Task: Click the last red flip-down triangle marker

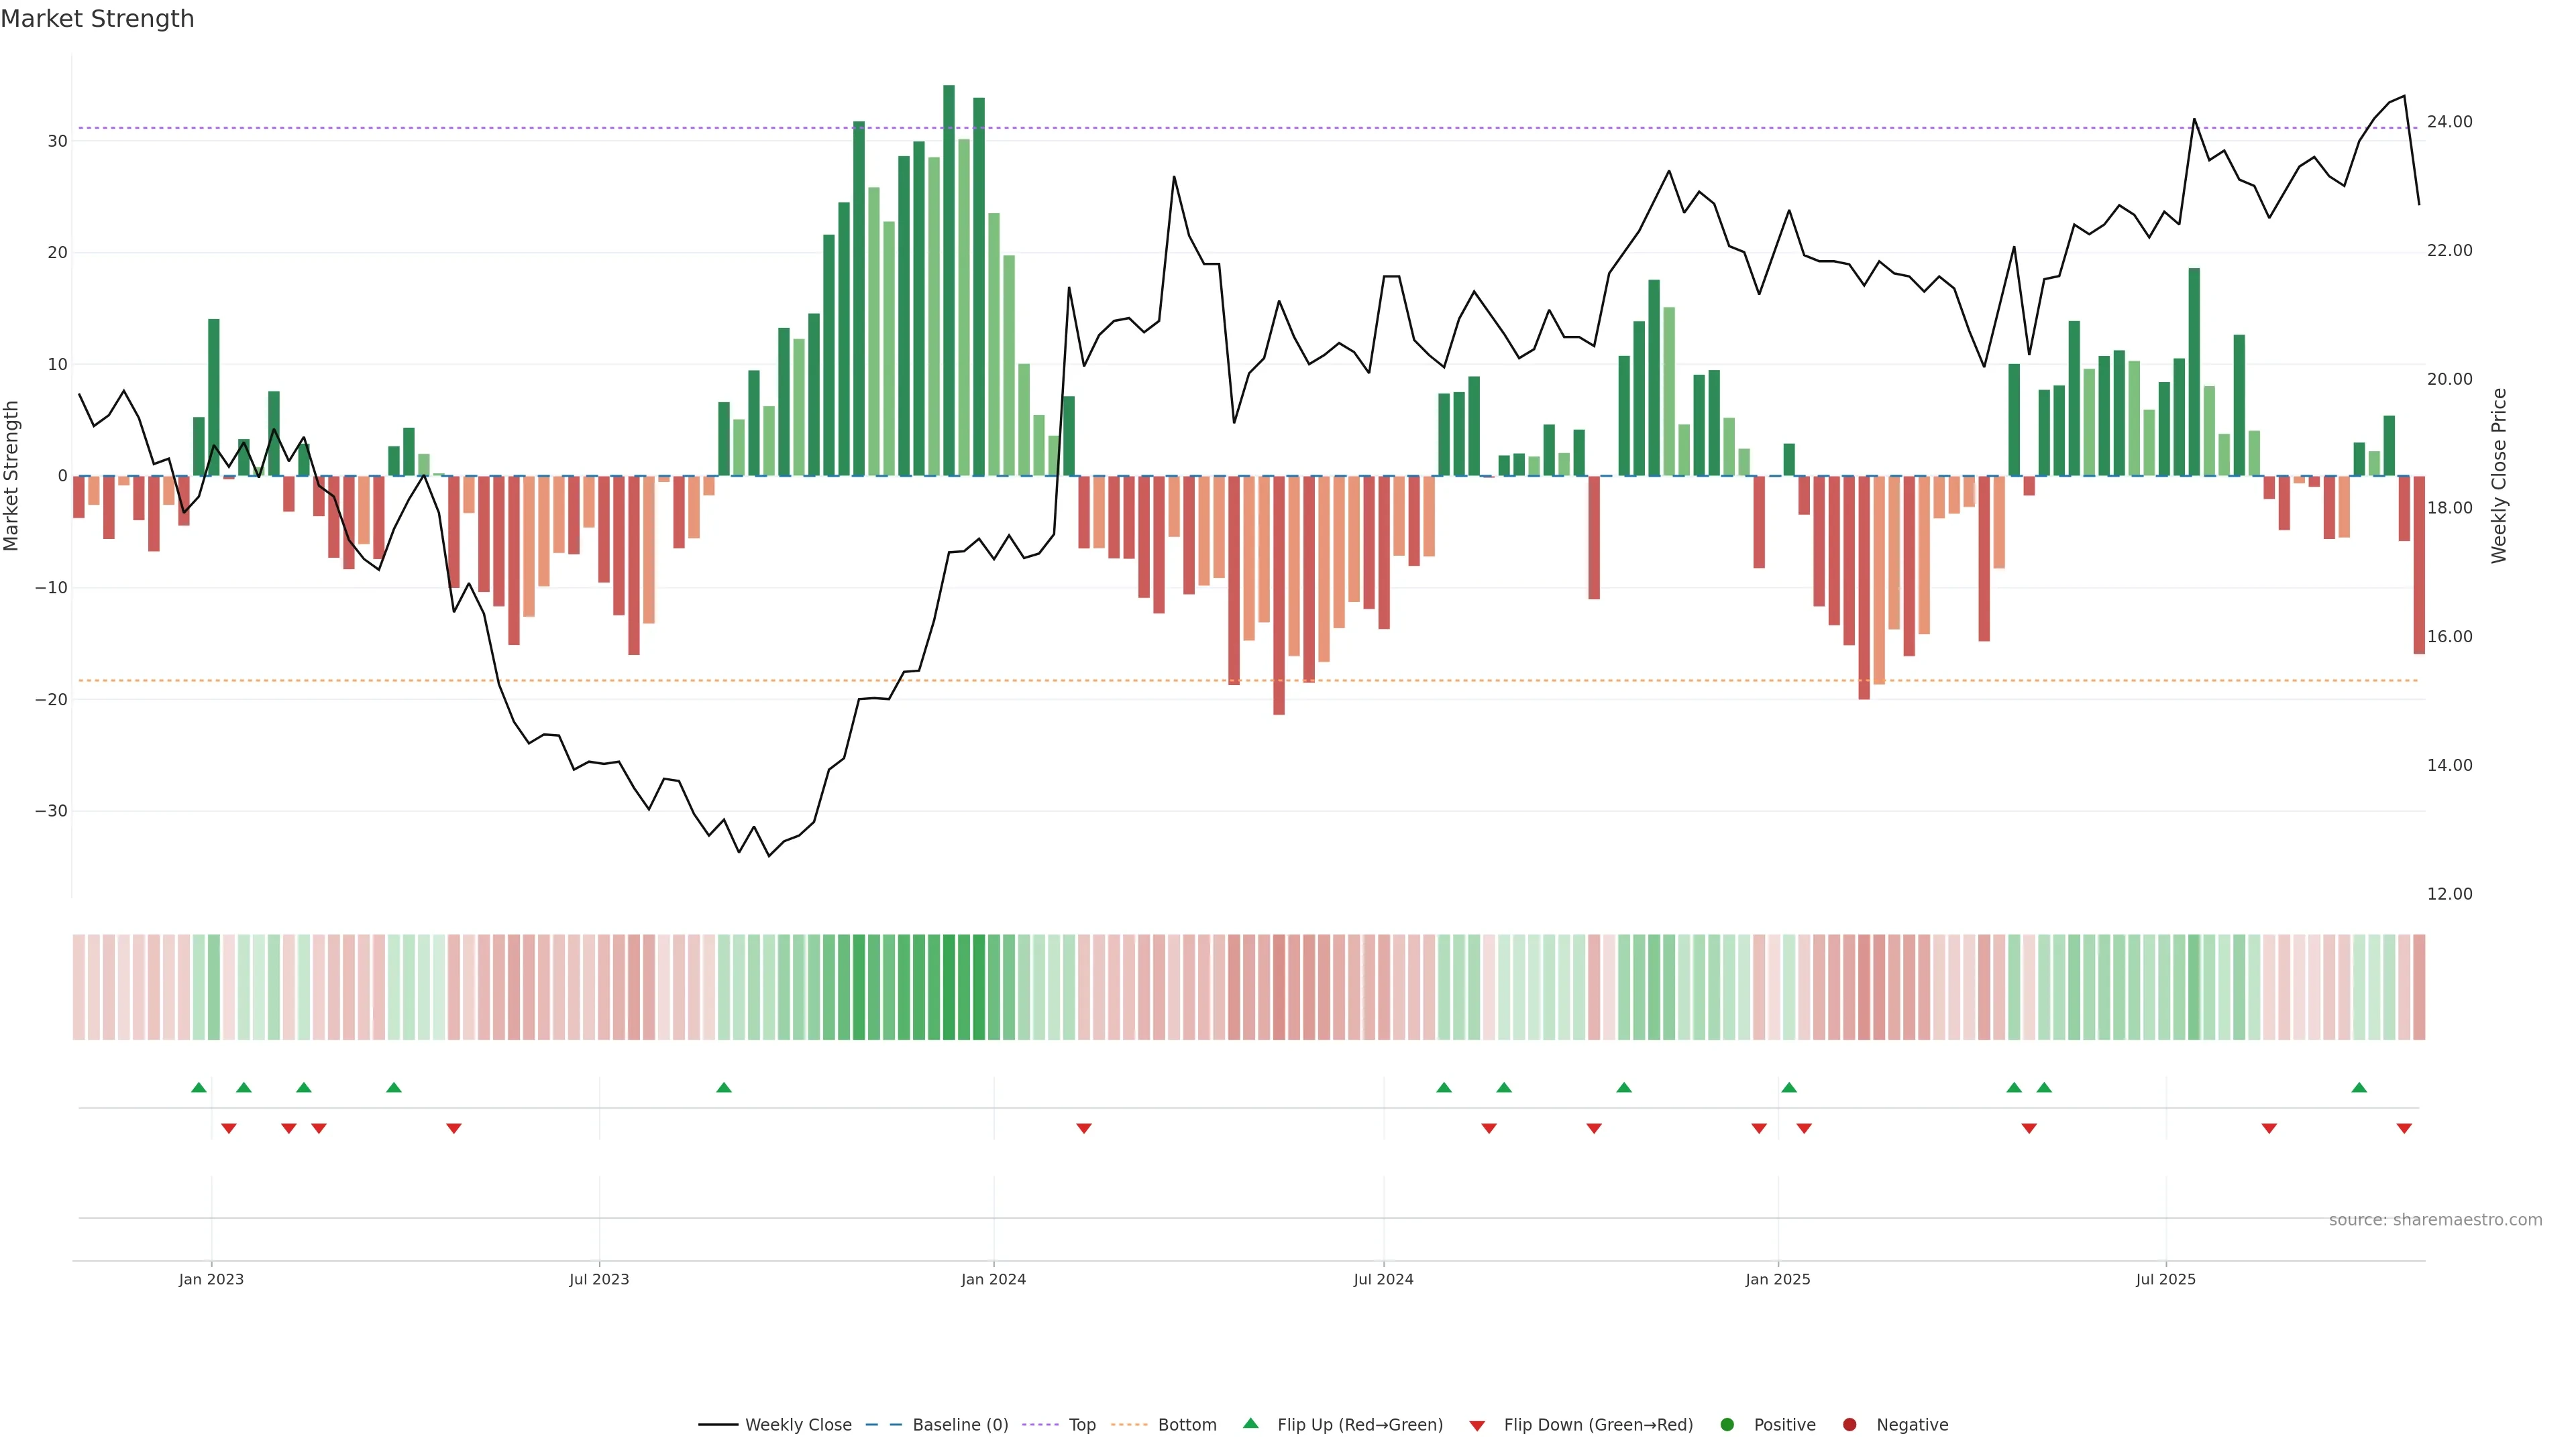Action: coord(2404,1128)
